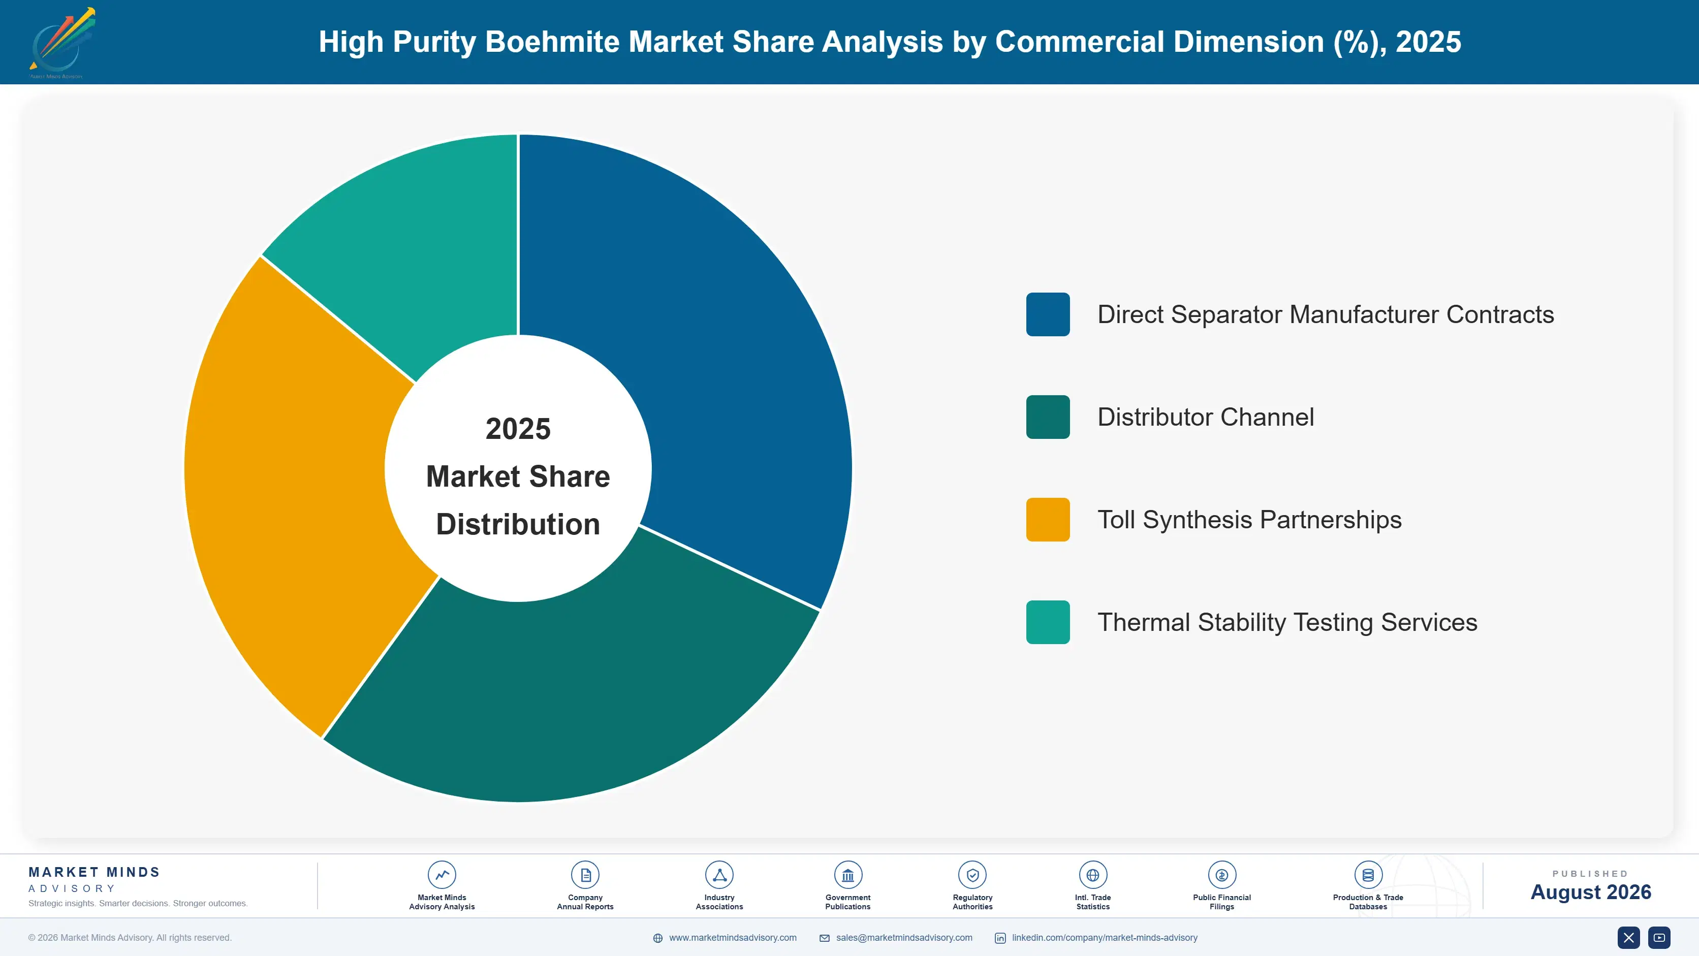Screen dimensions: 1699x956
Task: Click the chart title High Purity Boehmite Market Share
Action: pos(890,42)
